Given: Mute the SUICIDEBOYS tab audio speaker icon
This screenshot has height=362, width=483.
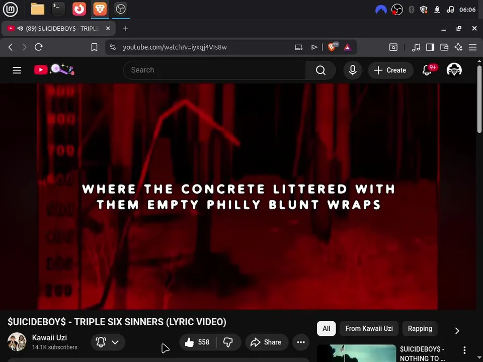Looking at the screenshot, I should 20,28.
